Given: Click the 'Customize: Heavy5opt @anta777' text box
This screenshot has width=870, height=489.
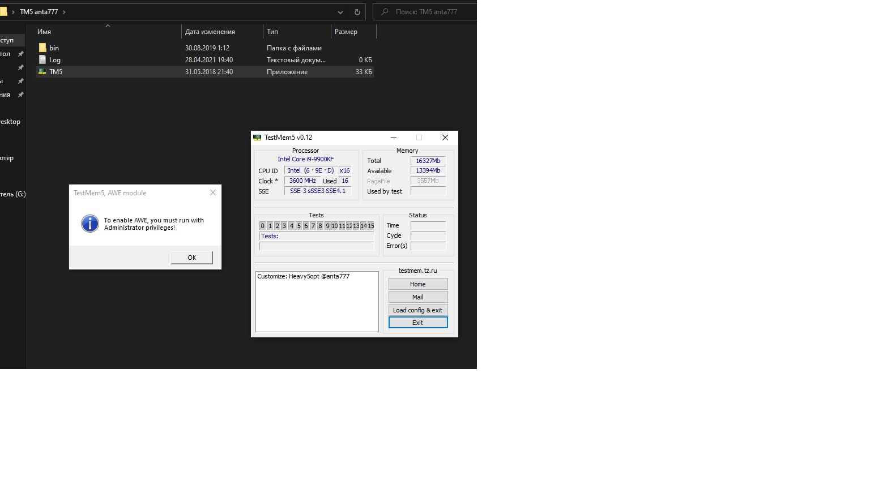Looking at the screenshot, I should coord(317,302).
